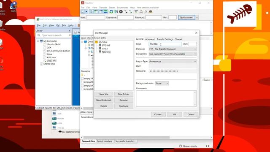This screenshot has width=270, height=152.
Task: Click the Home icon tab in VMware
Action: (76, 32)
